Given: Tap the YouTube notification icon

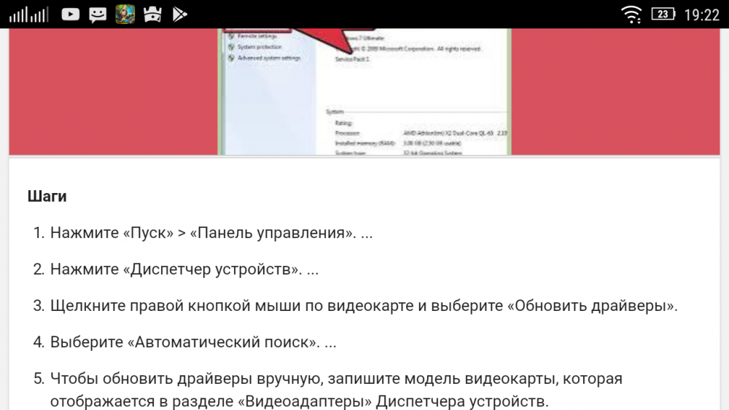Looking at the screenshot, I should click(x=70, y=15).
